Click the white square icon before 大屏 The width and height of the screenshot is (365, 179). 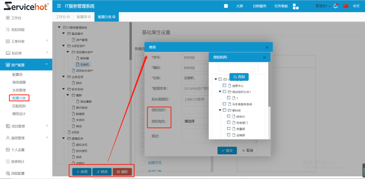[226, 6]
